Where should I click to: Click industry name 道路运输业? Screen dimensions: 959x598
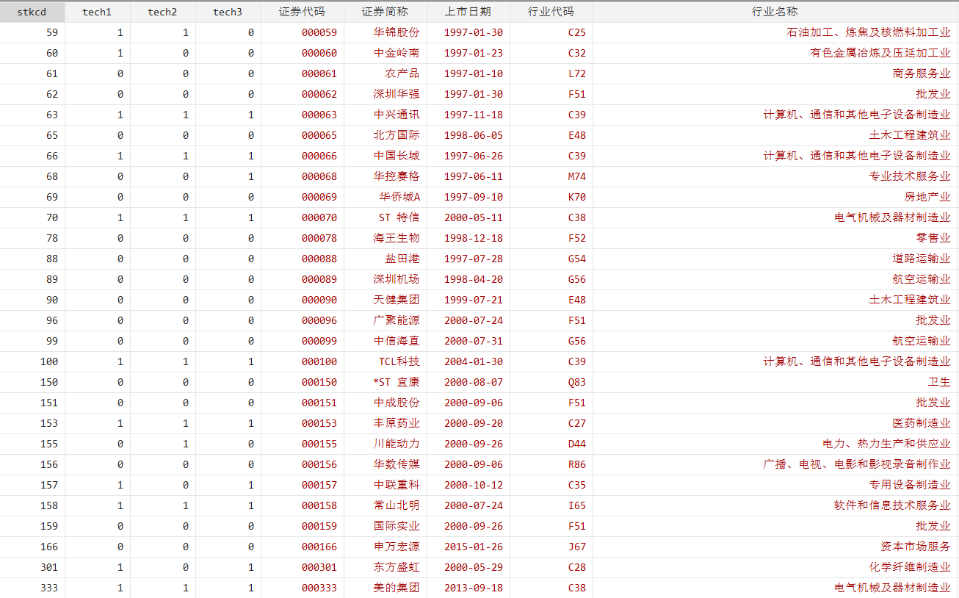[x=922, y=259]
